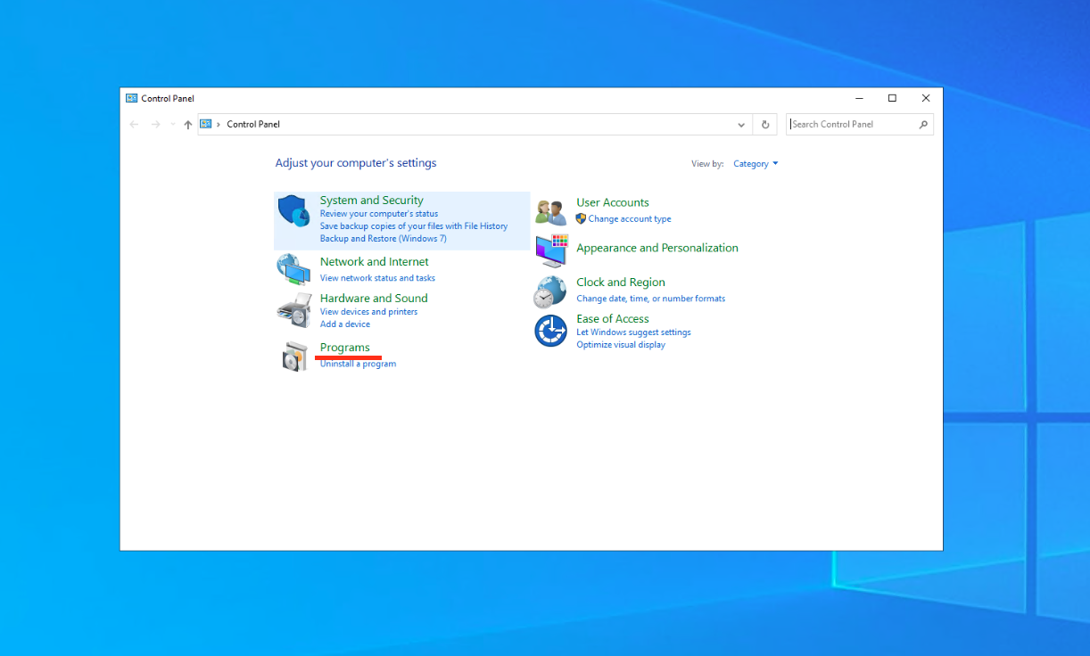Click the Network and Internet globe icon
Viewport: 1090px width, 656px height.
293,268
